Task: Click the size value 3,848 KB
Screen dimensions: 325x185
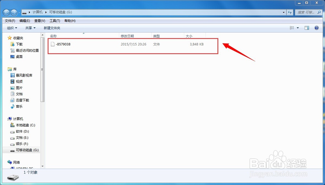Action: pyautogui.click(x=197, y=44)
